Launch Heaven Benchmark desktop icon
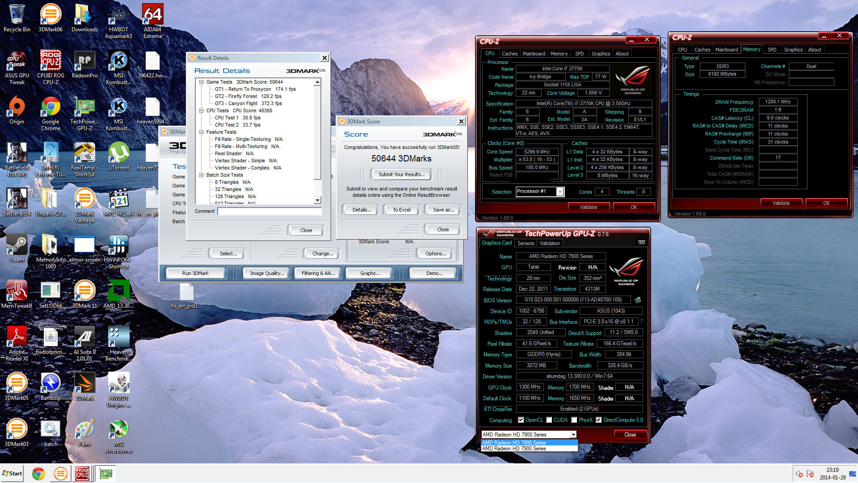858x483 pixels. point(118,343)
